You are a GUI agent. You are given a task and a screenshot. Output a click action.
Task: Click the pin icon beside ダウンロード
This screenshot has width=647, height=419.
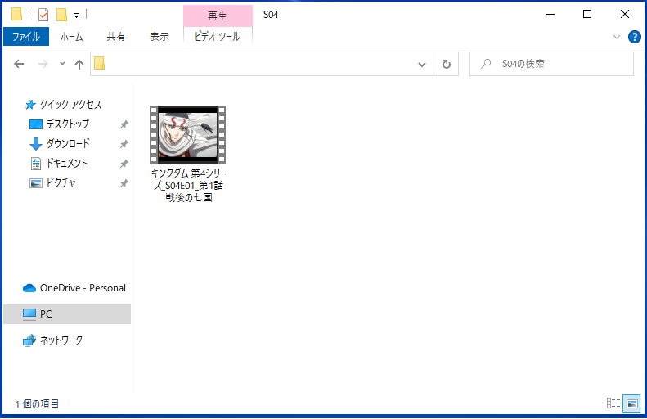click(124, 144)
